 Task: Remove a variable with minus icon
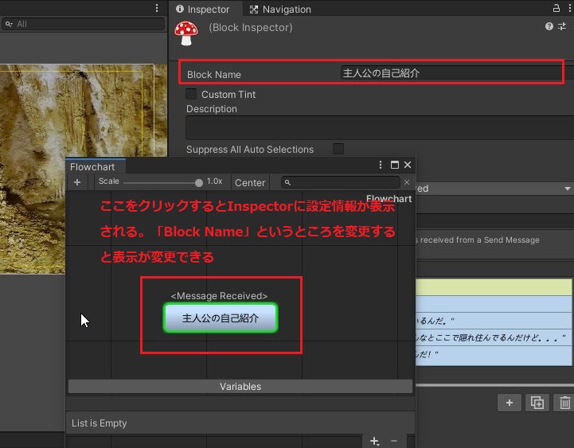coord(394,442)
